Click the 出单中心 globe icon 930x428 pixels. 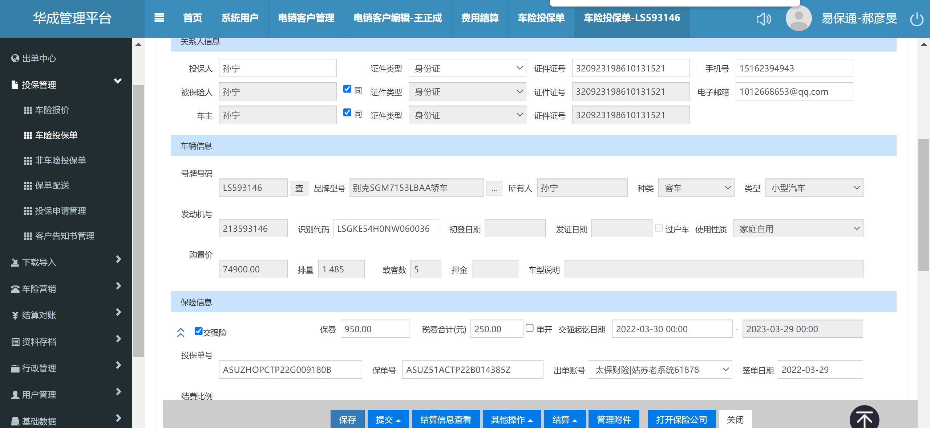point(15,58)
